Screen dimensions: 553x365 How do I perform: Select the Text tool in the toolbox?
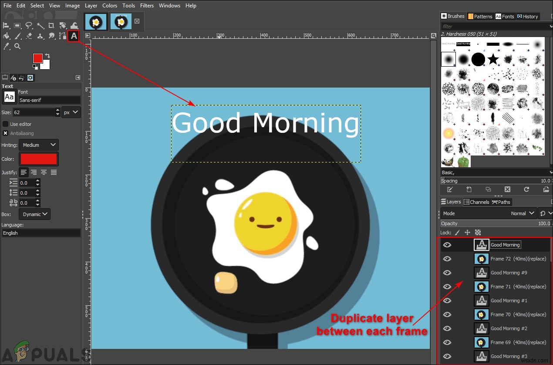73,36
